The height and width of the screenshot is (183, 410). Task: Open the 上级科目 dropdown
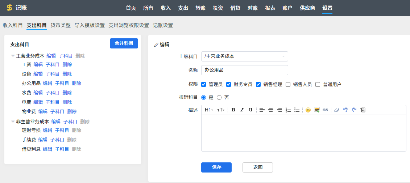coord(244,56)
